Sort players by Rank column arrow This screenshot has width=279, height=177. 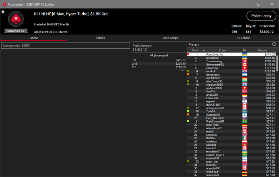[204, 50]
